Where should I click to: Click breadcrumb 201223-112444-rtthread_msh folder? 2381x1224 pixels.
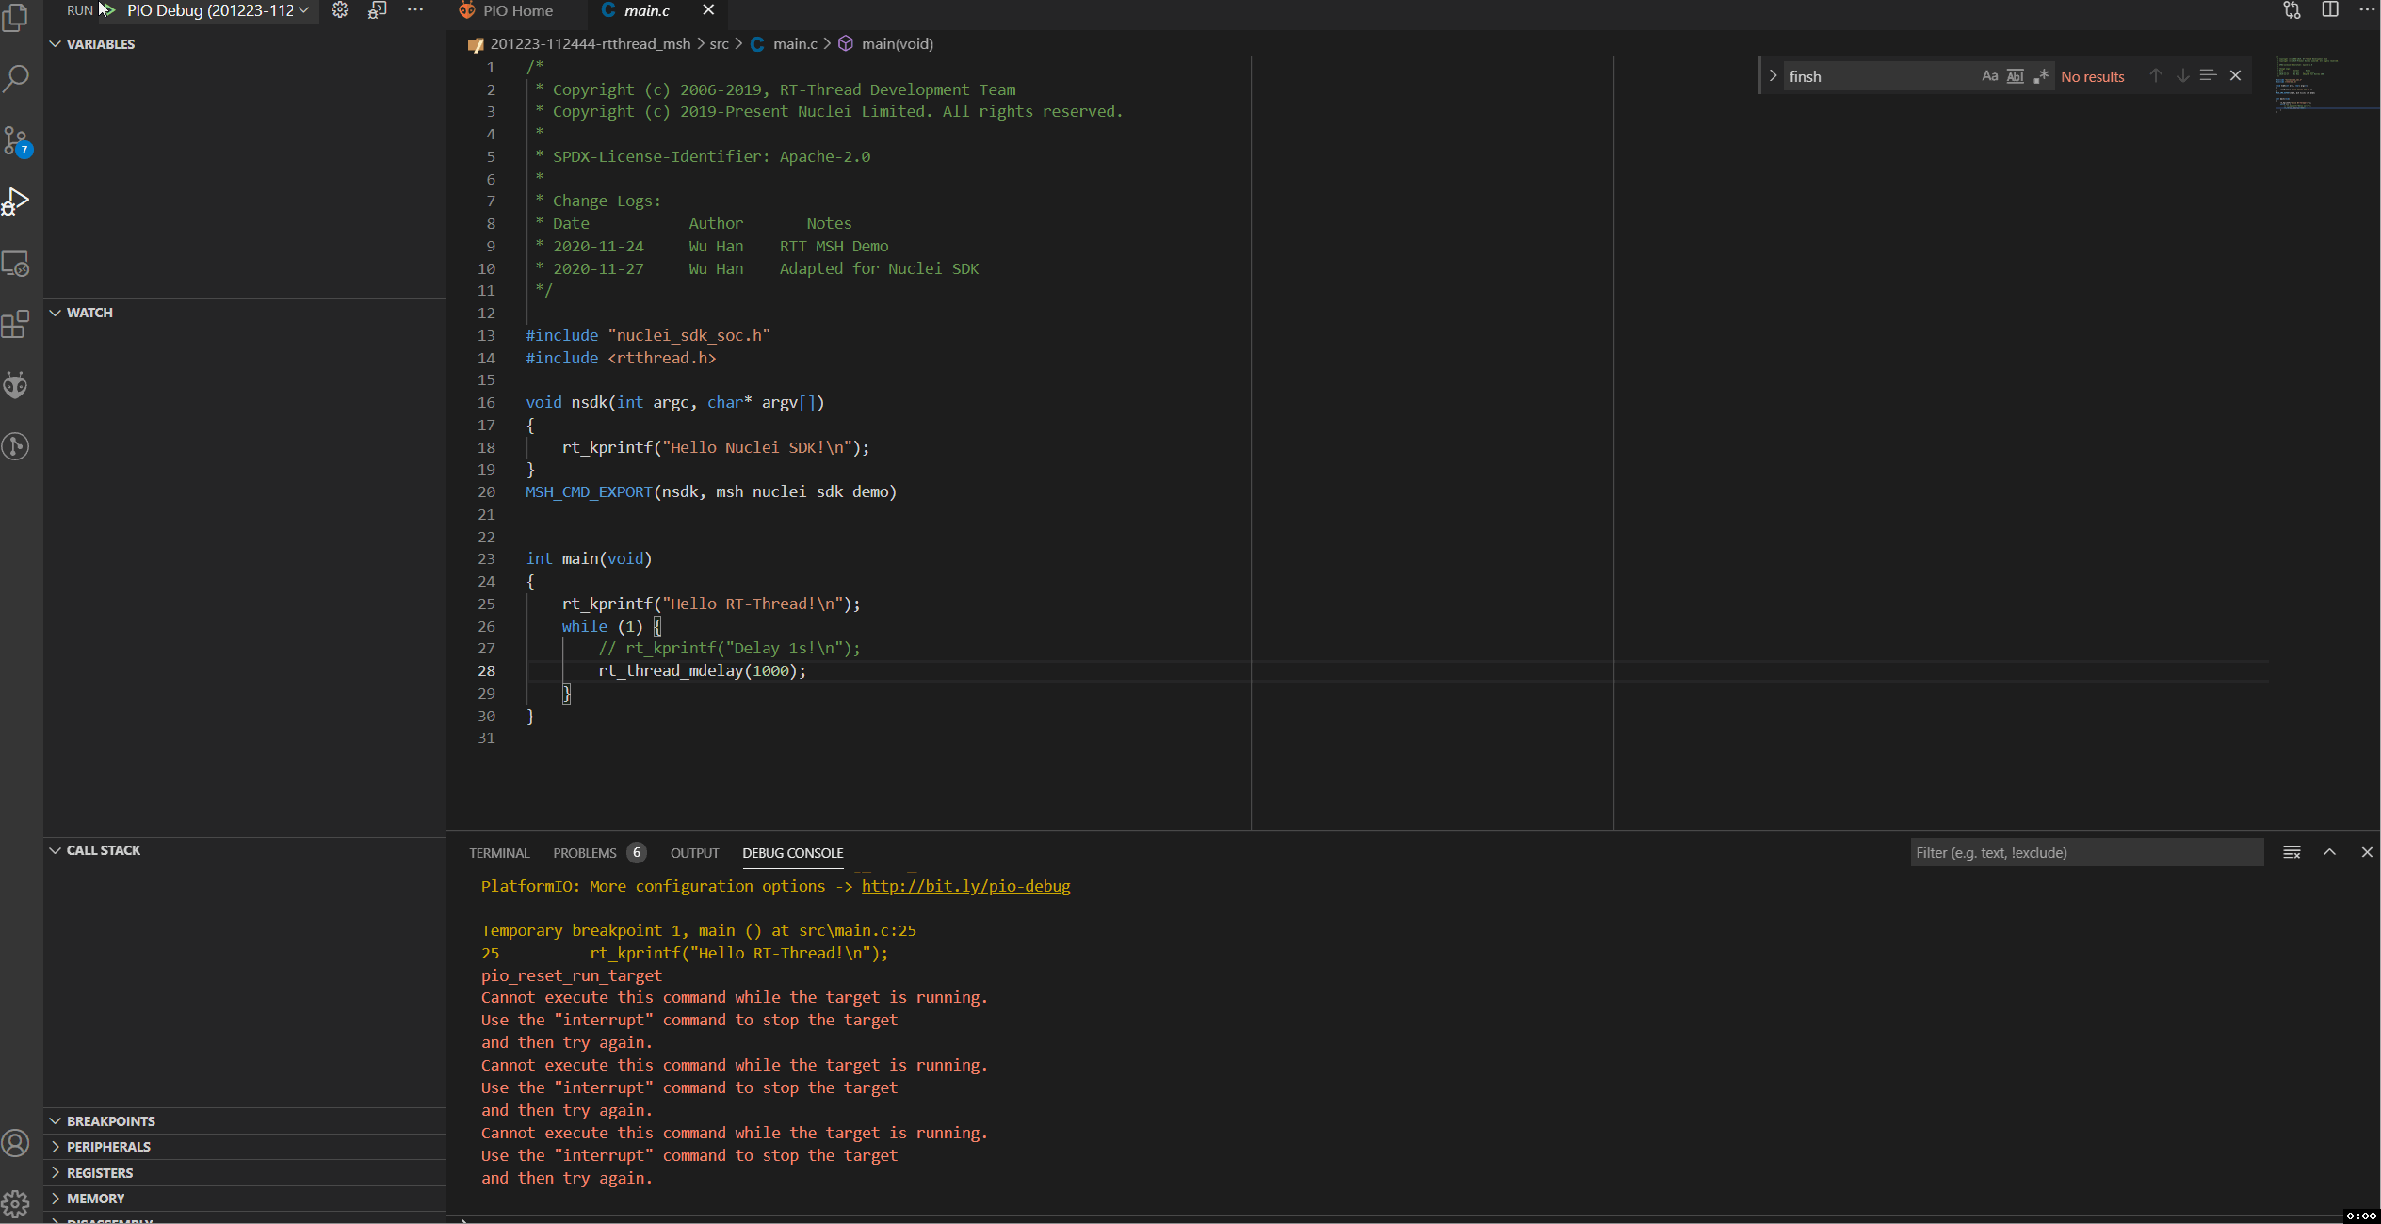[590, 44]
